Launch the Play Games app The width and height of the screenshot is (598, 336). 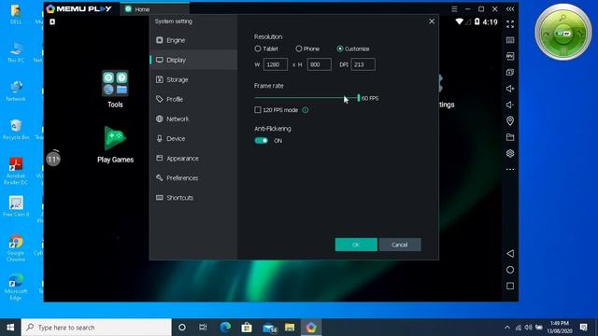tap(115, 145)
